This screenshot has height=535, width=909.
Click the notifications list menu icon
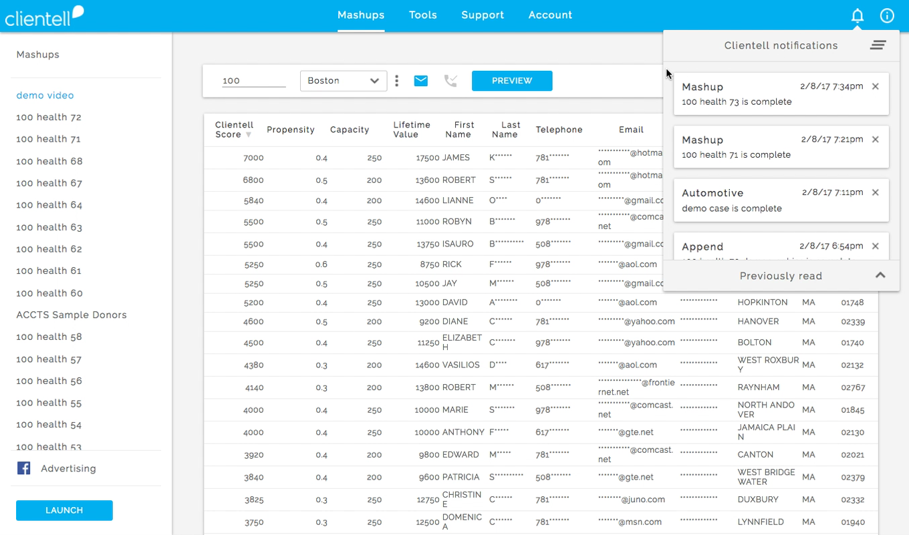tap(878, 45)
